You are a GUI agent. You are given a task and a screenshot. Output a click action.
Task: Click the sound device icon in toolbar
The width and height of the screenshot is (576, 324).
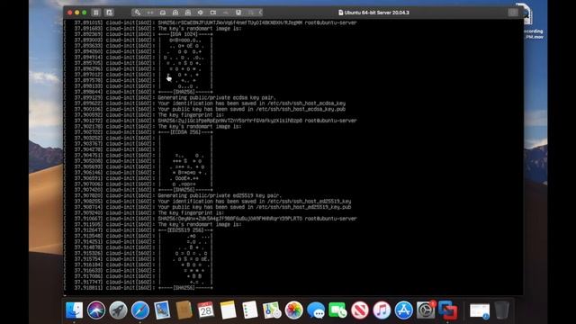point(200,13)
